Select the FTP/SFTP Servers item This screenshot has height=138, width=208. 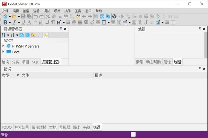click(x=26, y=46)
